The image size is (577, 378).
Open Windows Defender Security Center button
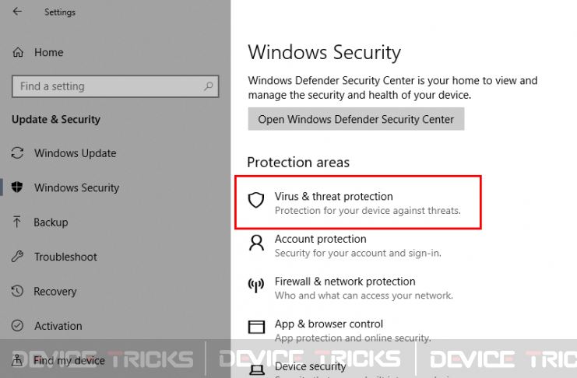(x=356, y=119)
